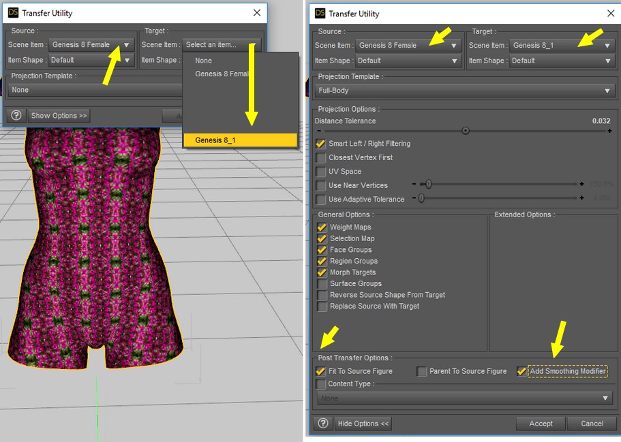Enable Closest Vertex First
This screenshot has height=442, width=621.
point(320,157)
